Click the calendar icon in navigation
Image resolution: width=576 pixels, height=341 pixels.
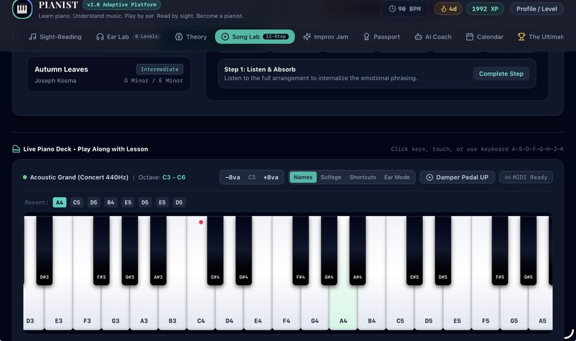click(x=470, y=36)
